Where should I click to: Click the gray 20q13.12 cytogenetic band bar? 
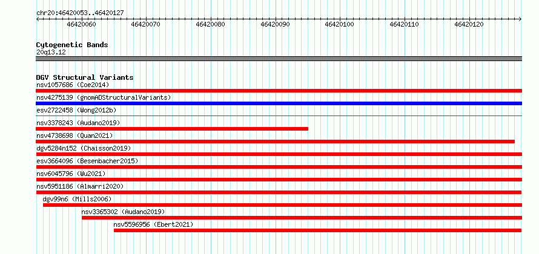coord(279,59)
